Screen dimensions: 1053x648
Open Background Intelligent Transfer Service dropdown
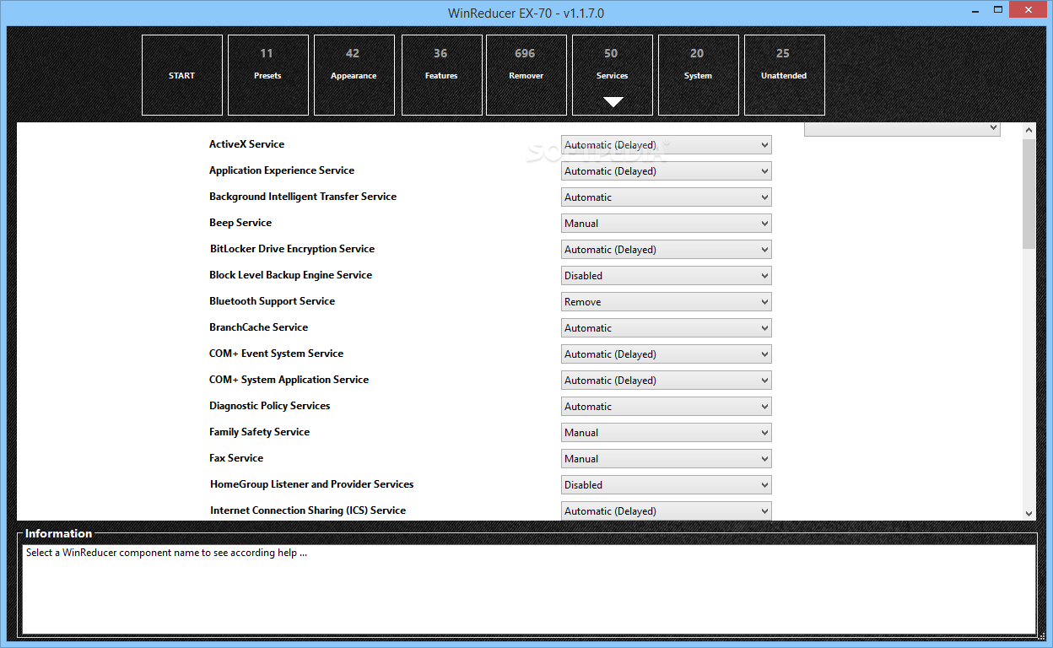[x=667, y=197]
